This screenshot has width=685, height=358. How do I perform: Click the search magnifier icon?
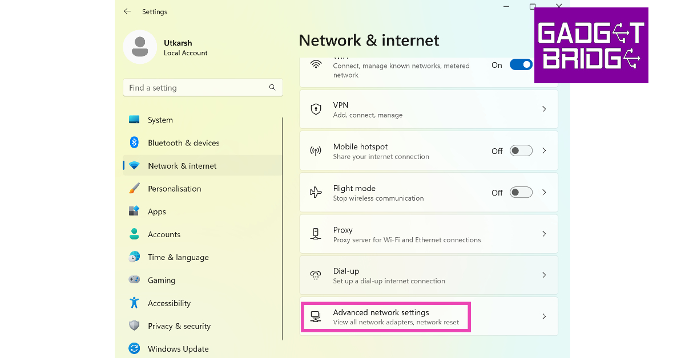(272, 87)
